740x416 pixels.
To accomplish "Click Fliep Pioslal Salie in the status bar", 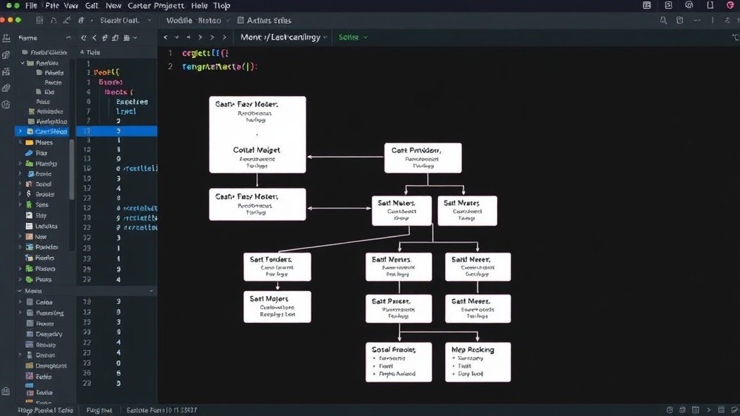I will pyautogui.click(x=46, y=410).
